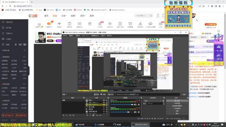Image resolution: width=226 pixels, height=127 pixels.
Task: Open the transition type dropdown in OBS
Action: (153, 101)
